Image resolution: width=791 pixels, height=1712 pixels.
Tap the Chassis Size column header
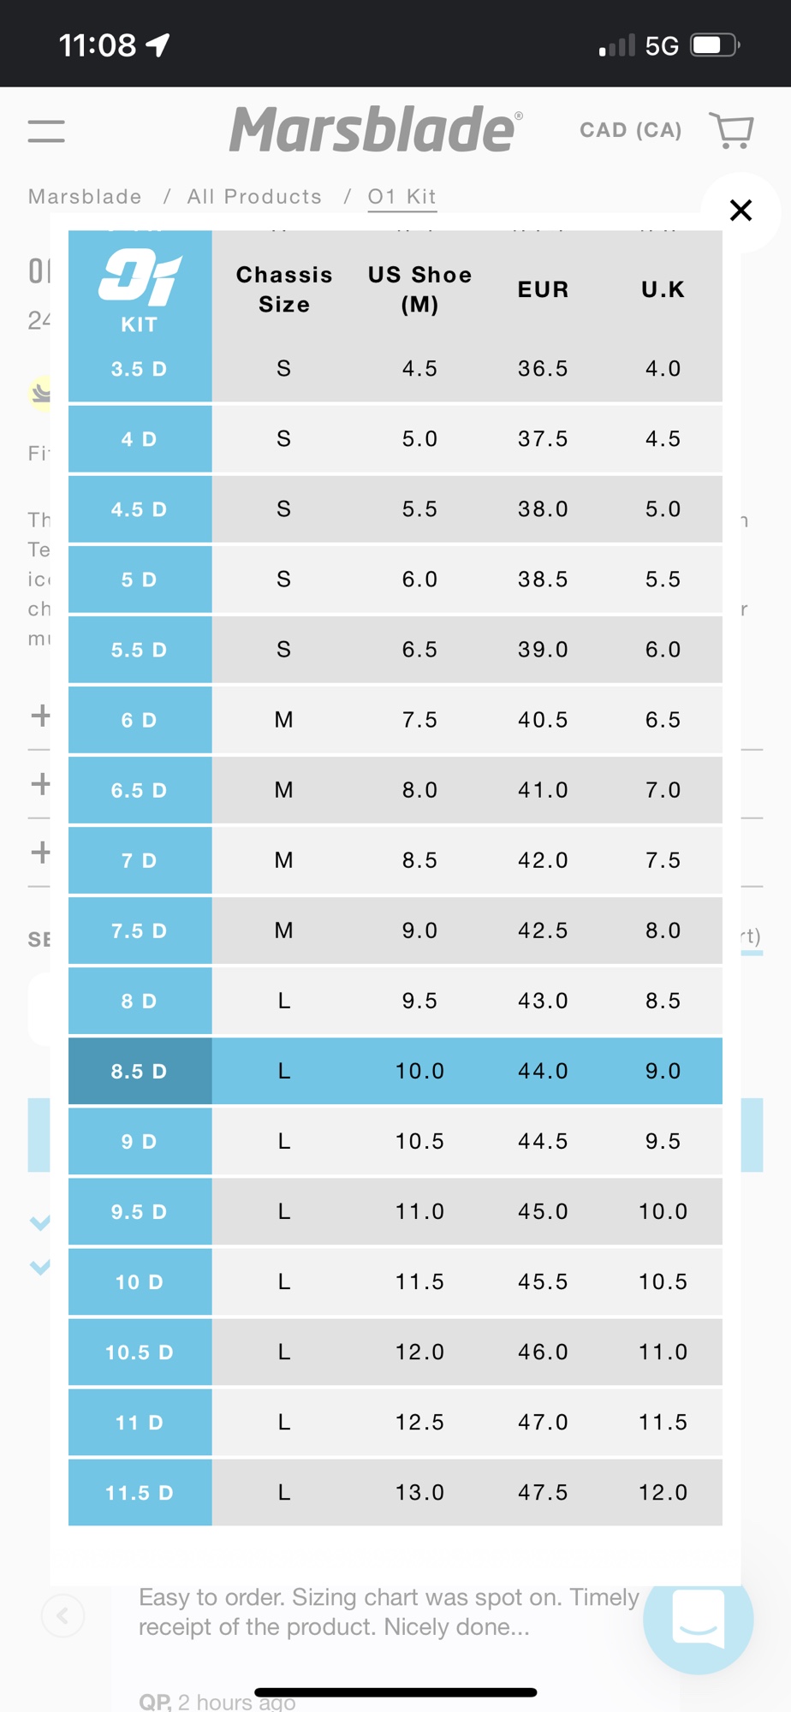point(284,289)
